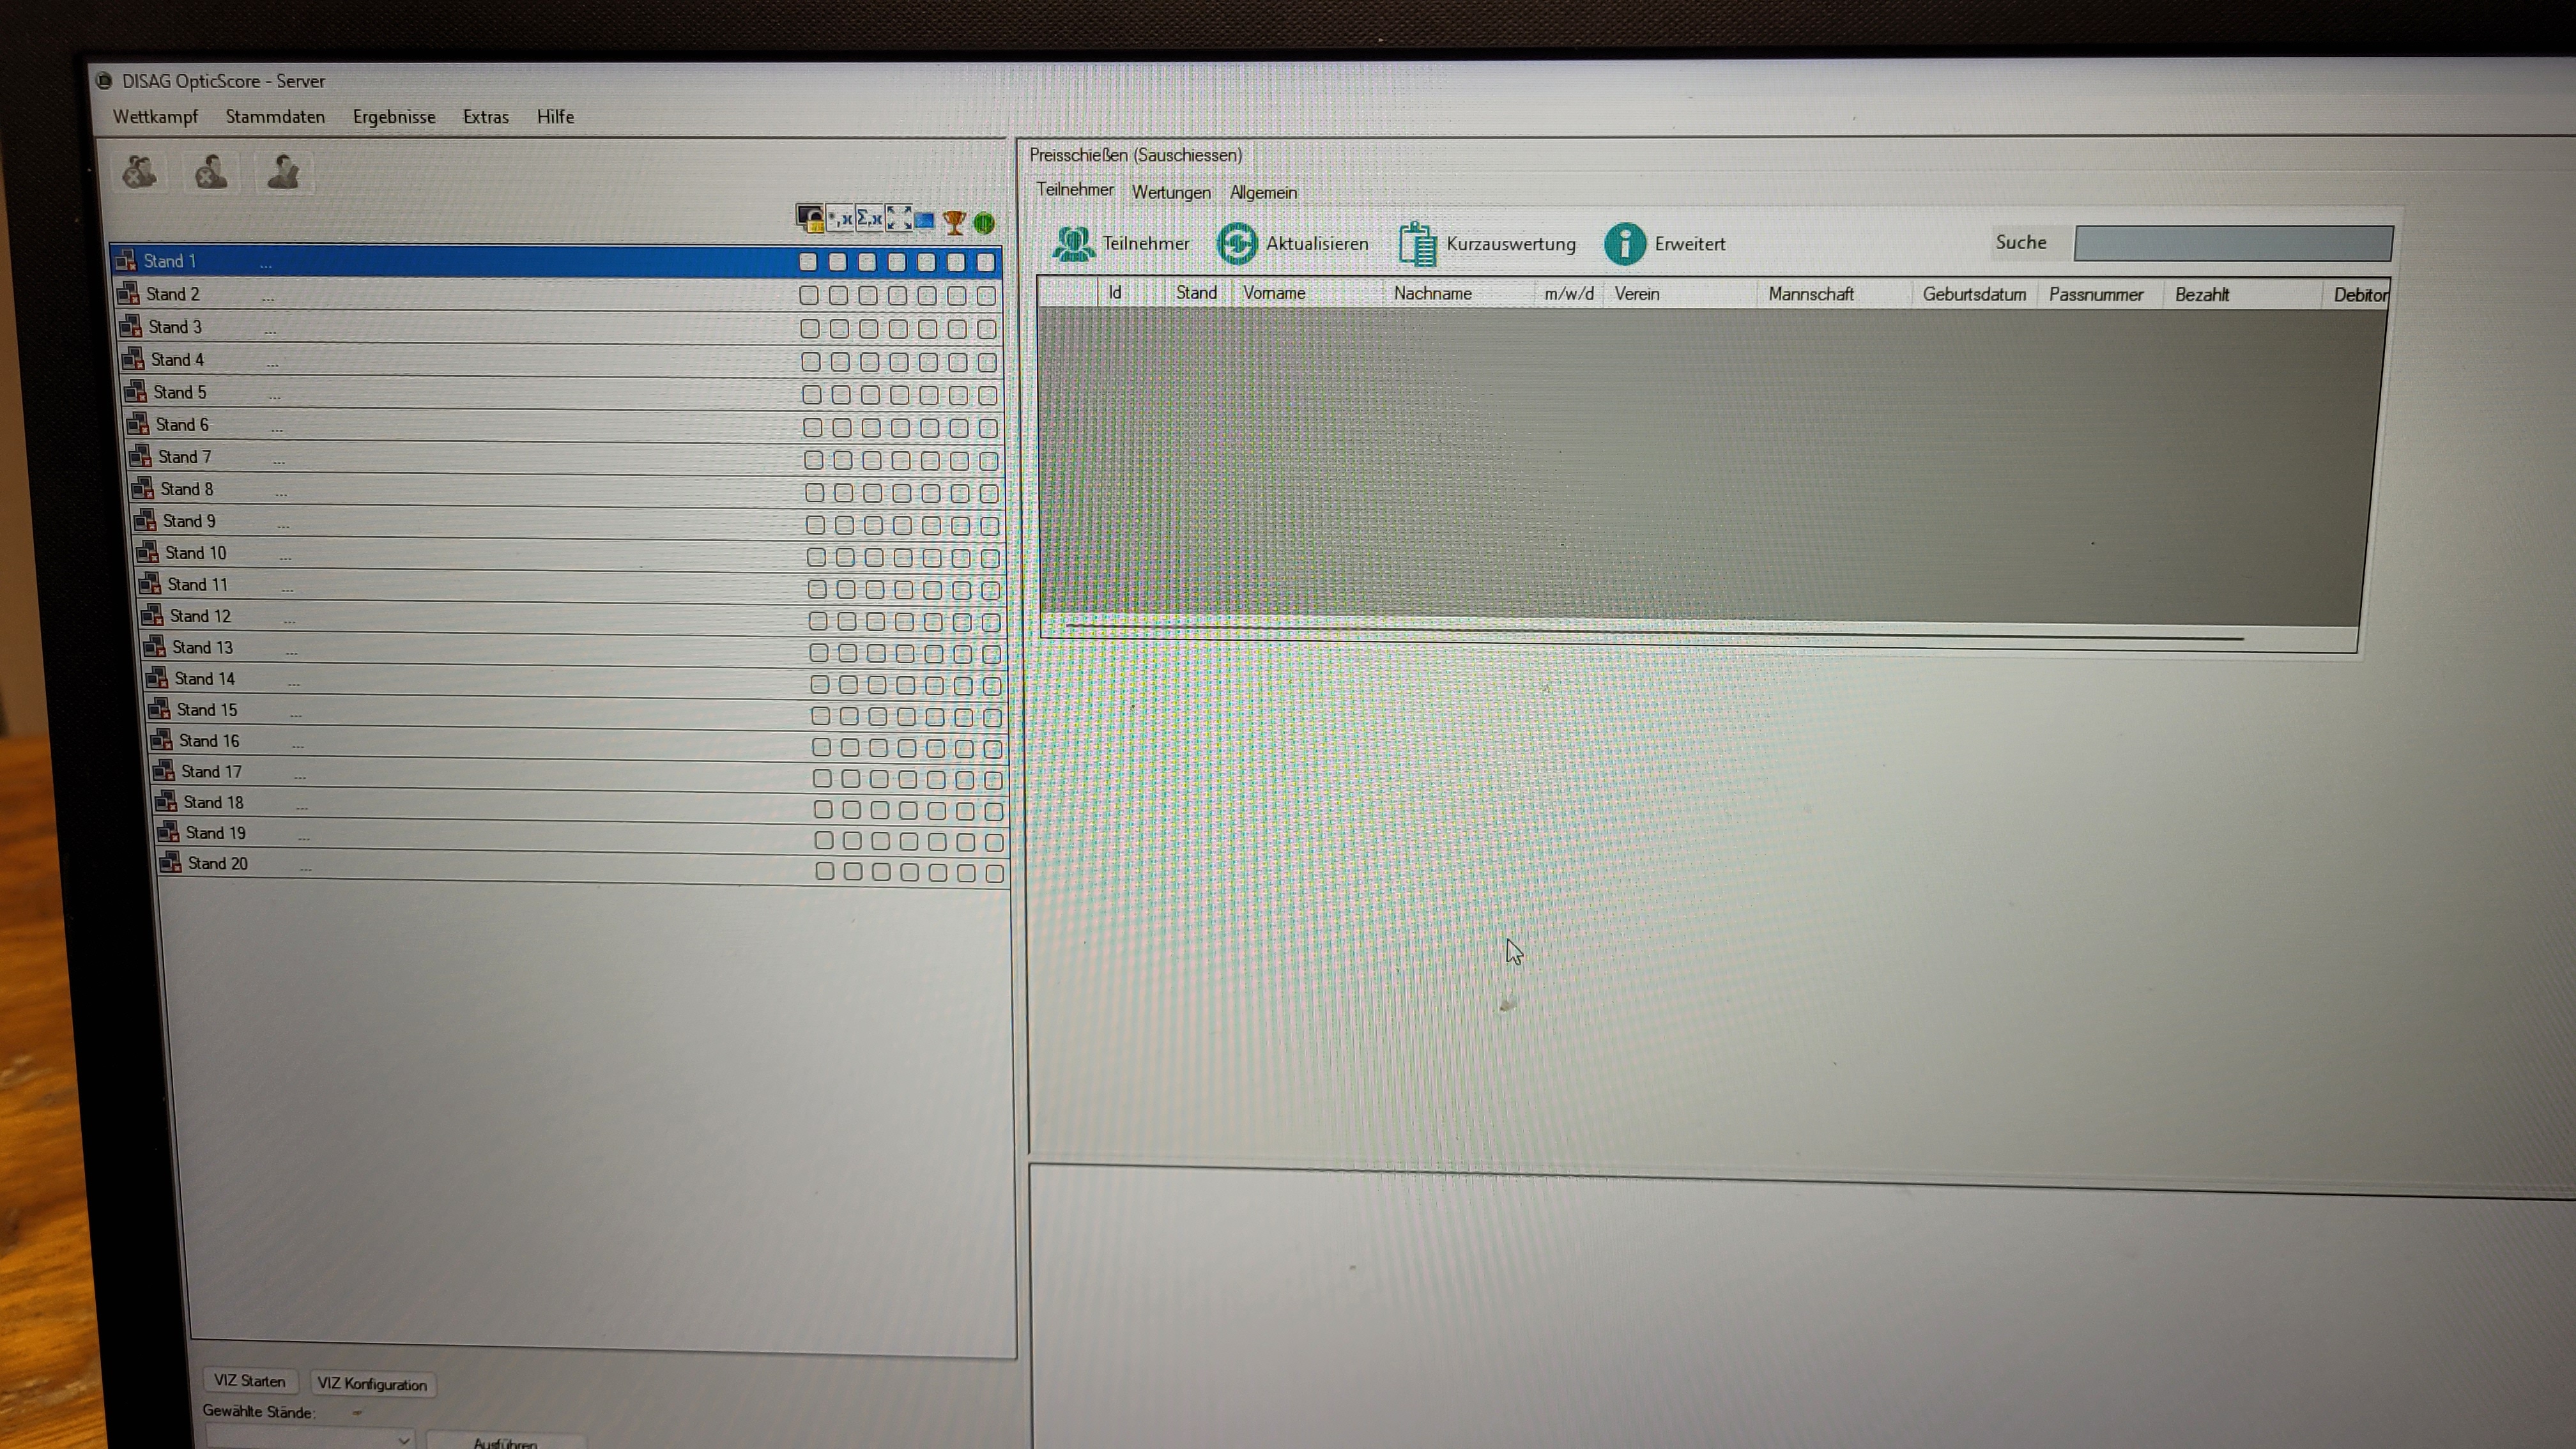
Task: Click the VIZ Starten button
Action: (249, 1381)
